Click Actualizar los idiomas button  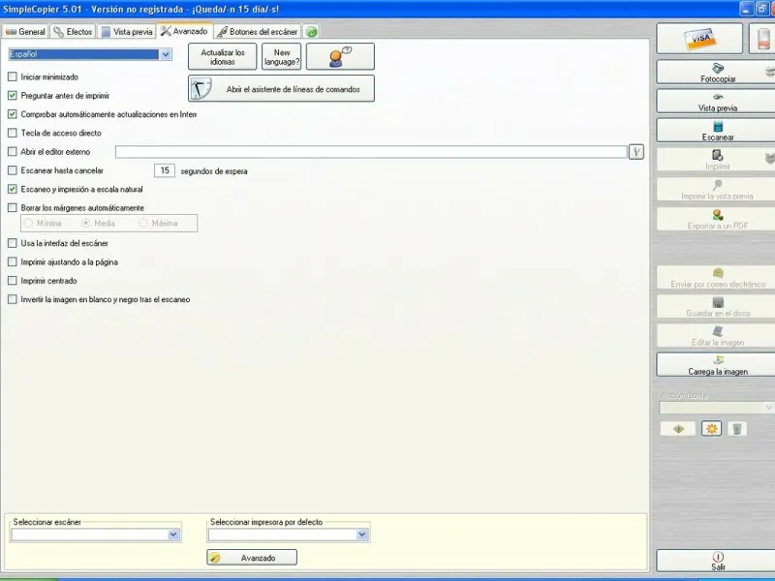pyautogui.click(x=223, y=56)
